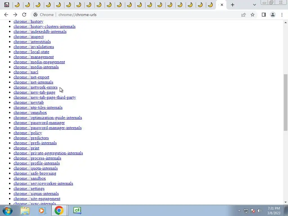This screenshot has height=216, width=288.
Task: Open Action Center flag icon
Action: coord(253,211)
